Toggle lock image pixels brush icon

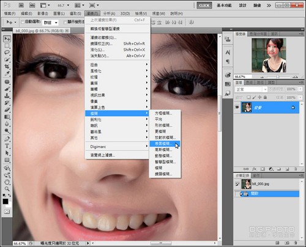[254, 97]
